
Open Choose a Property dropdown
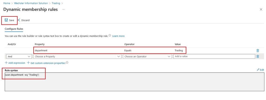77,56
